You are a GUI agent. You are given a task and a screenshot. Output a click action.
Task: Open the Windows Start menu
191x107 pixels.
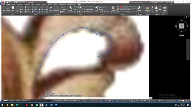click(x=2, y=105)
